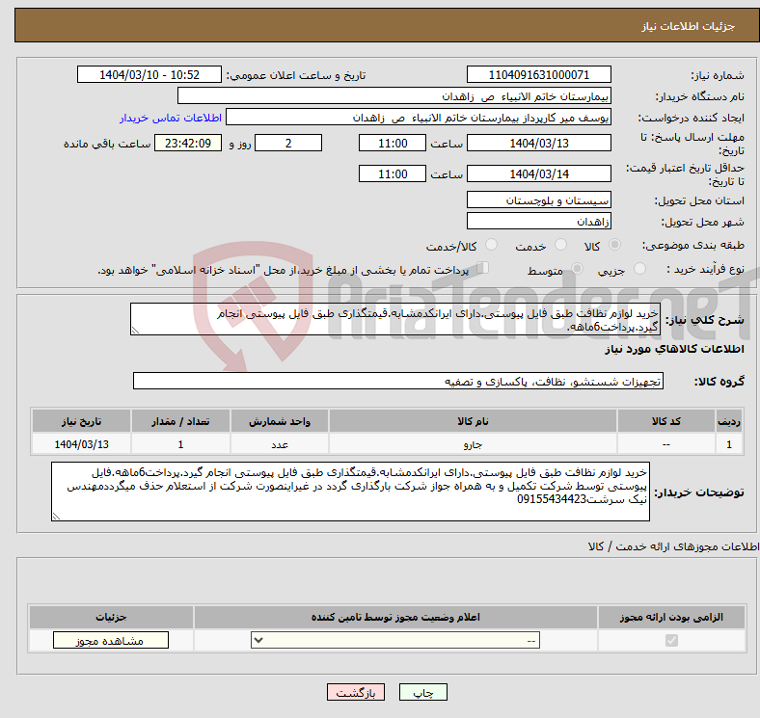Click the delivery province سیستان و بلوچستان field
Screen dimensions: 760x718
point(538,199)
